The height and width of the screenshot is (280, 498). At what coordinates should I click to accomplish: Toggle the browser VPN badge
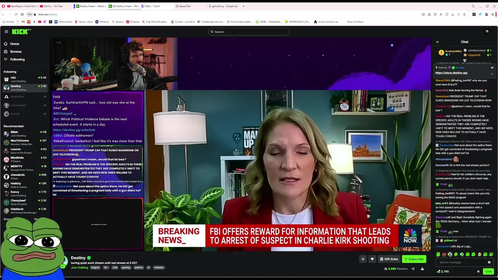[29, 14]
